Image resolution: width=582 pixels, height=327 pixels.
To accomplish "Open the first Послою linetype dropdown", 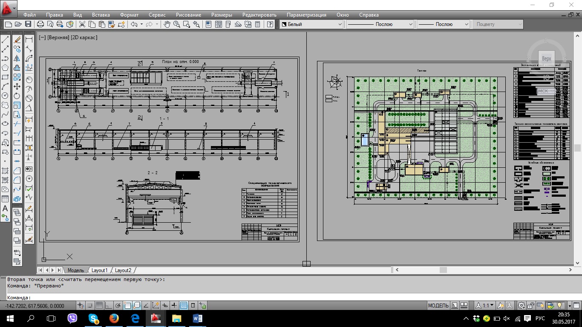I will 379,24.
